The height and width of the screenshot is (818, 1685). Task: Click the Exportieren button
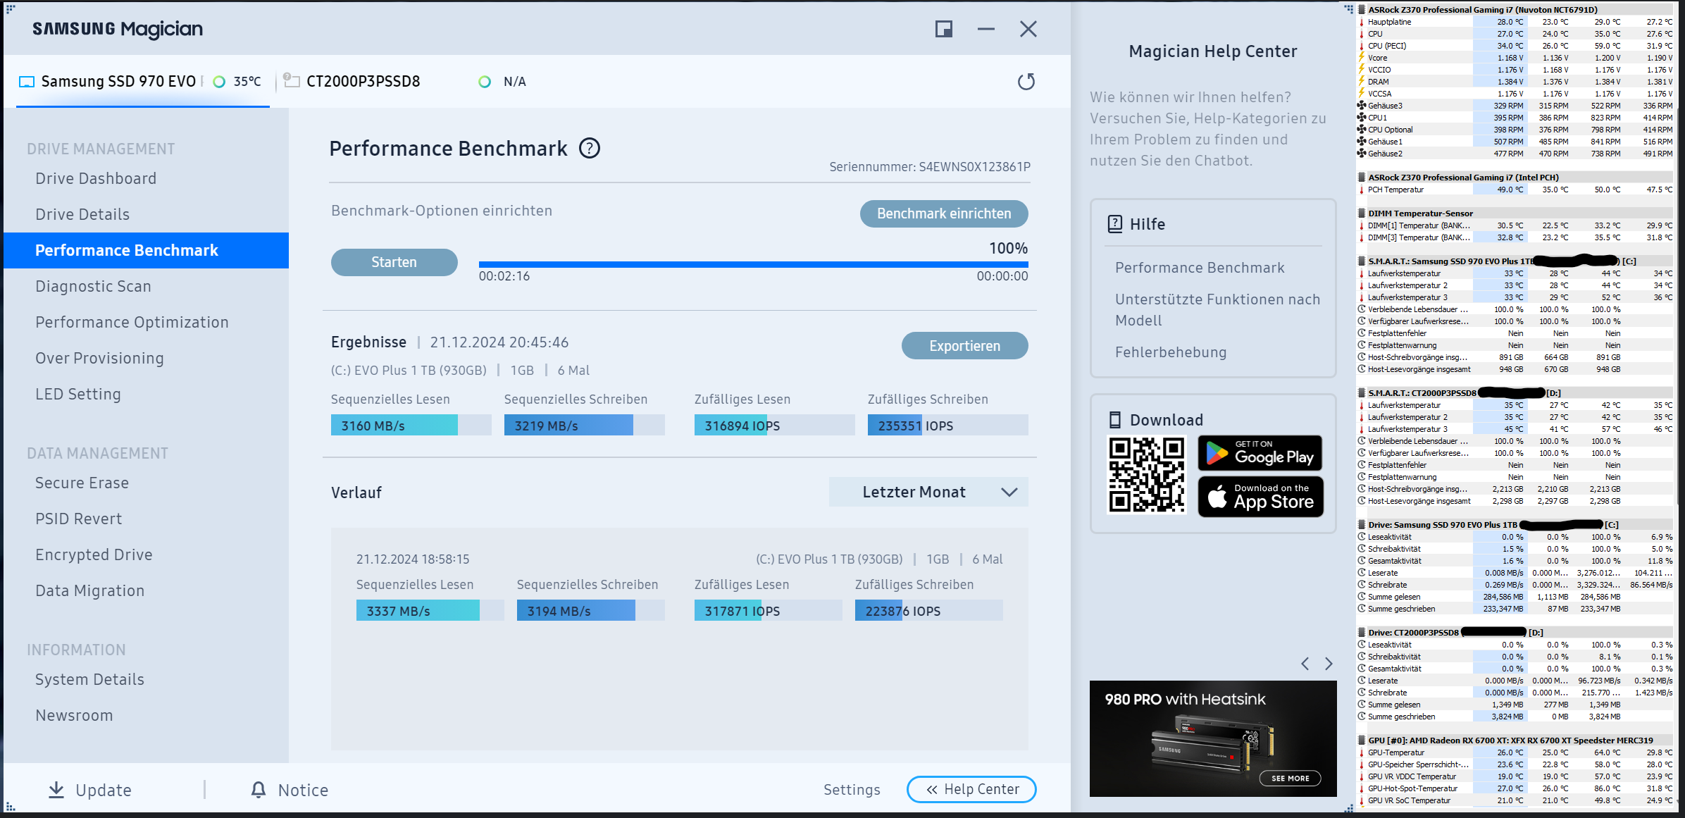click(x=965, y=346)
